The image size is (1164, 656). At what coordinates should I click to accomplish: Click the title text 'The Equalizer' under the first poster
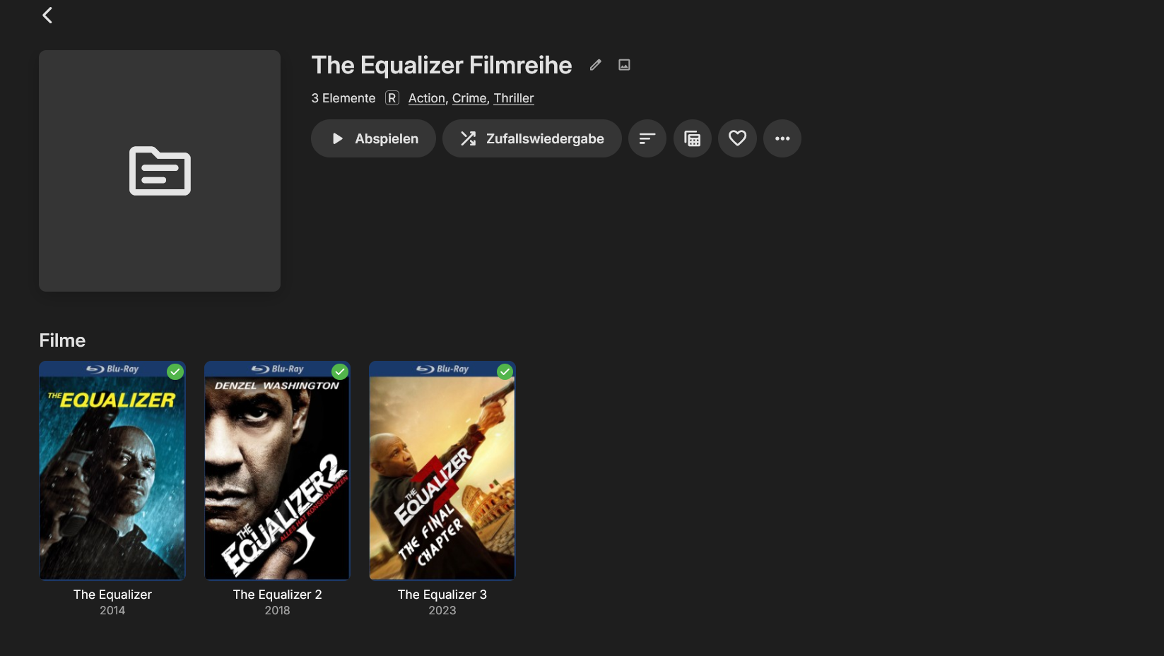point(112,595)
